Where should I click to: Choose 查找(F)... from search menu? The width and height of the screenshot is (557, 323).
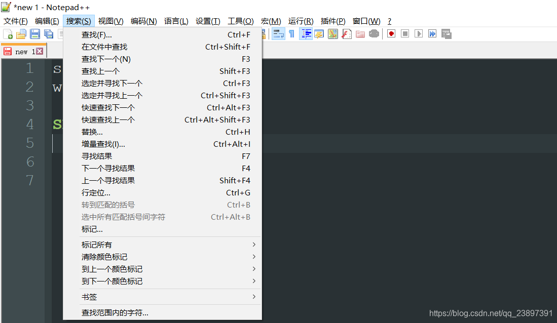163,35
